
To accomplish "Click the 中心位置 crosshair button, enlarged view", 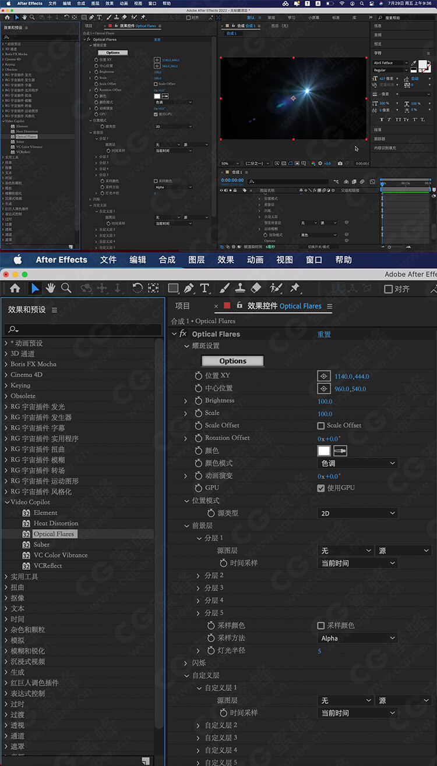I will [323, 388].
